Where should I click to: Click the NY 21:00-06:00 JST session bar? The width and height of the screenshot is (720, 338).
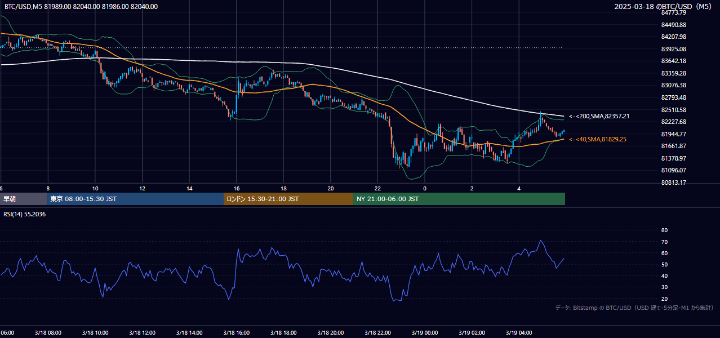click(x=459, y=199)
